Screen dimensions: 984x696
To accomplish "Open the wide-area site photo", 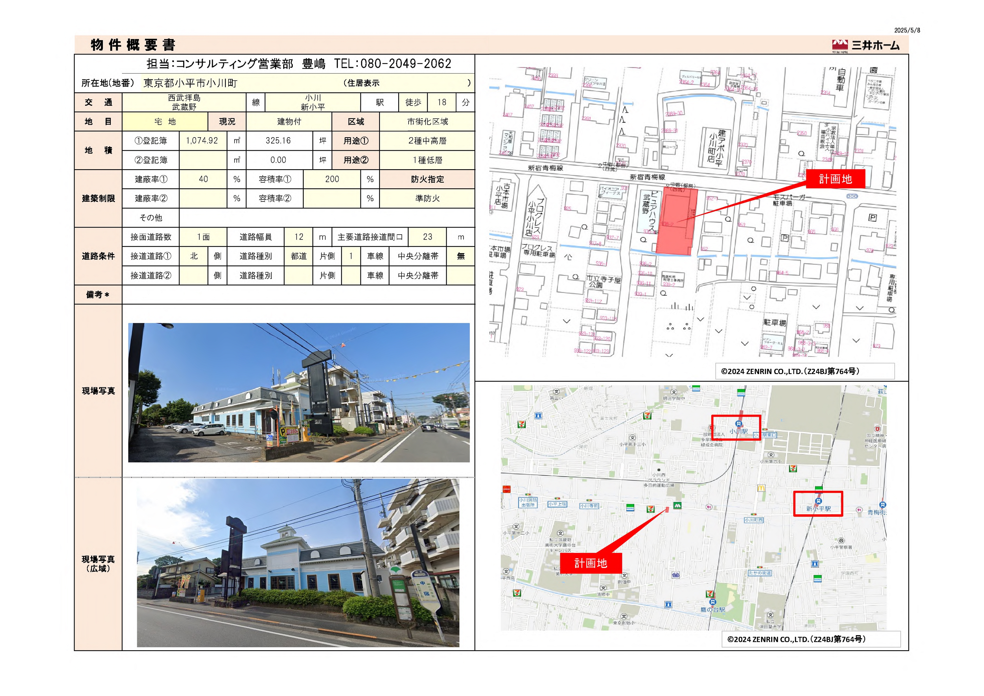I will 298,563.
